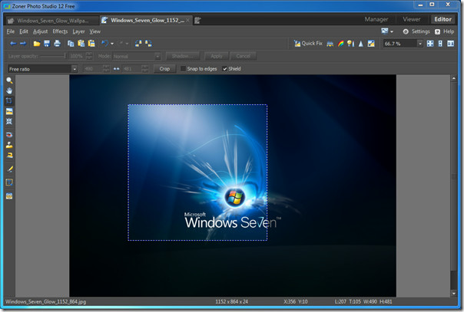464x312 pixels.
Task: Click the vertical scrollbar down arrow
Action: (x=454, y=294)
